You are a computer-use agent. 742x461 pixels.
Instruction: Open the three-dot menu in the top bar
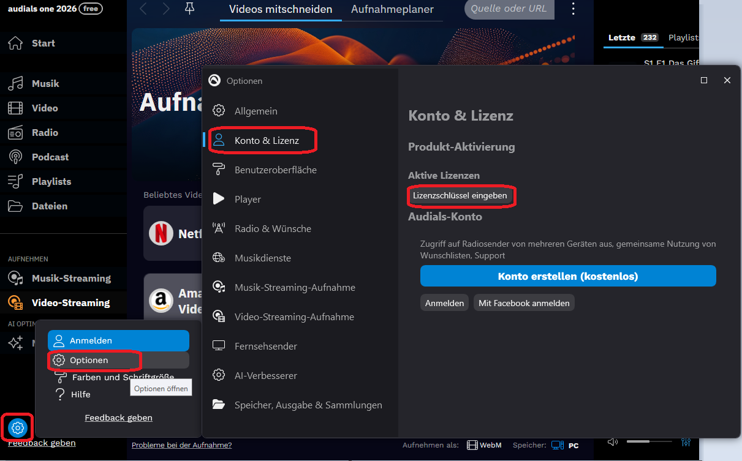click(x=573, y=9)
